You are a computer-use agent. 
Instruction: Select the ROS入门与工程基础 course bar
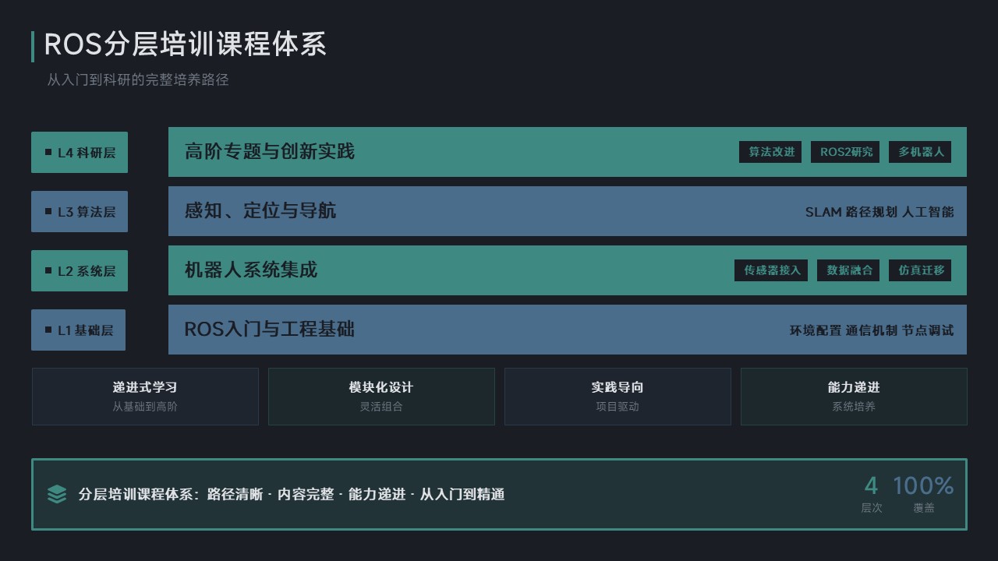tap(468, 330)
